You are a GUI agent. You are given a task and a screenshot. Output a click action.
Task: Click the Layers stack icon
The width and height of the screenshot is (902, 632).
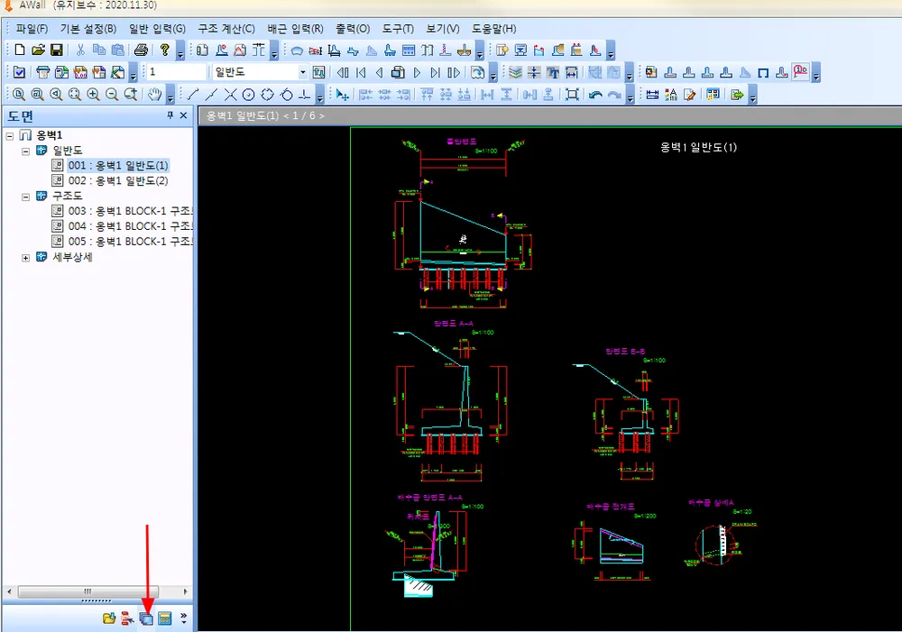click(515, 72)
